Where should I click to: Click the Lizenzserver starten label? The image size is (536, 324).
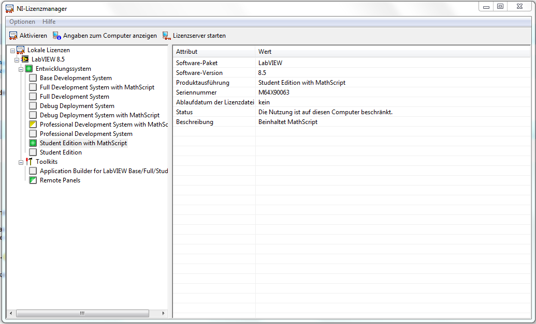click(x=199, y=36)
